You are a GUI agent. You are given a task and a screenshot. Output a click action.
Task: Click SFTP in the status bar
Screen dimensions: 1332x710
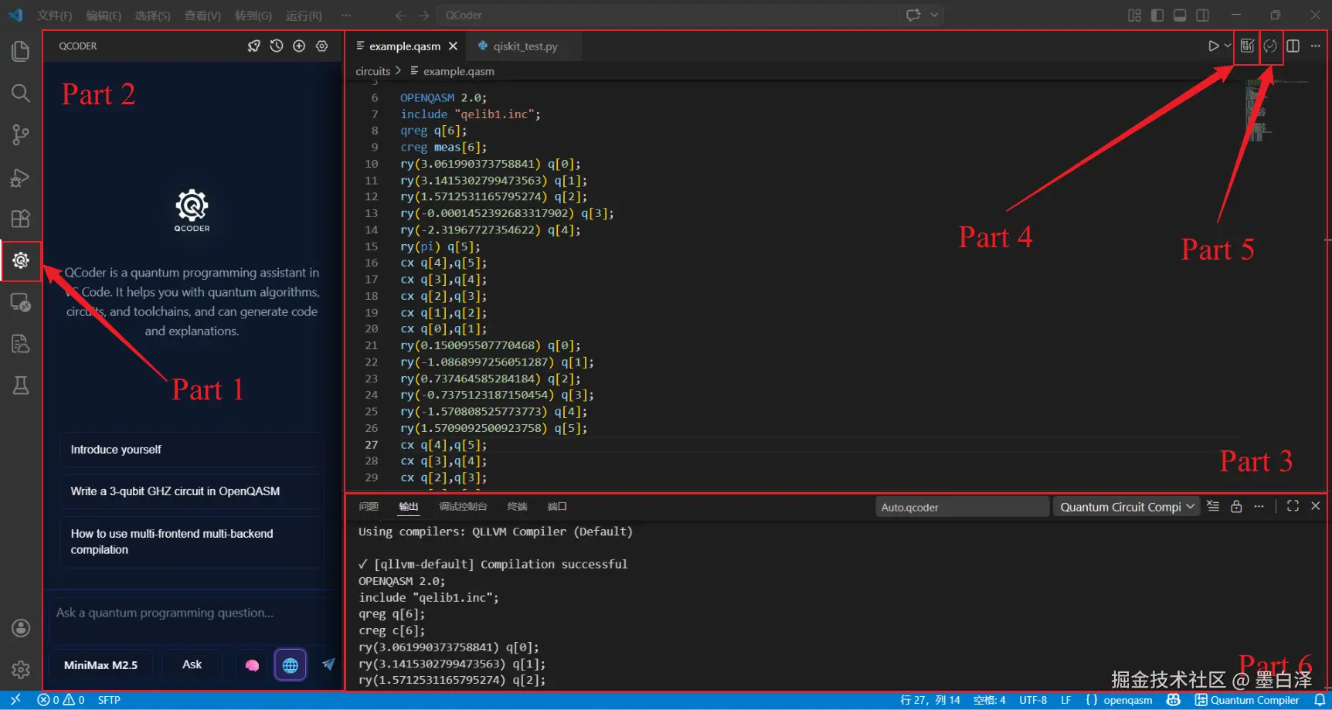tap(109, 700)
